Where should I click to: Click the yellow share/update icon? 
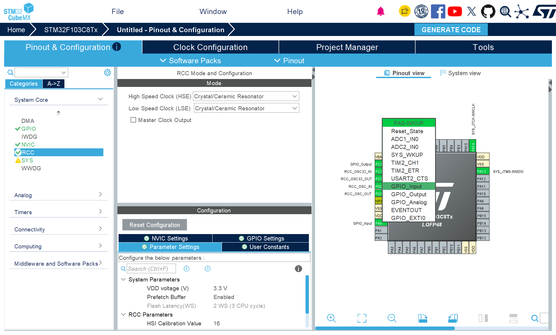[x=405, y=11]
